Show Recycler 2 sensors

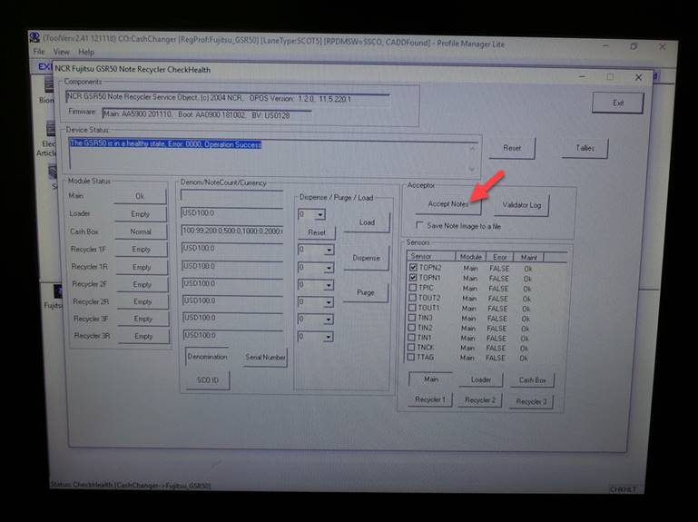(x=478, y=399)
